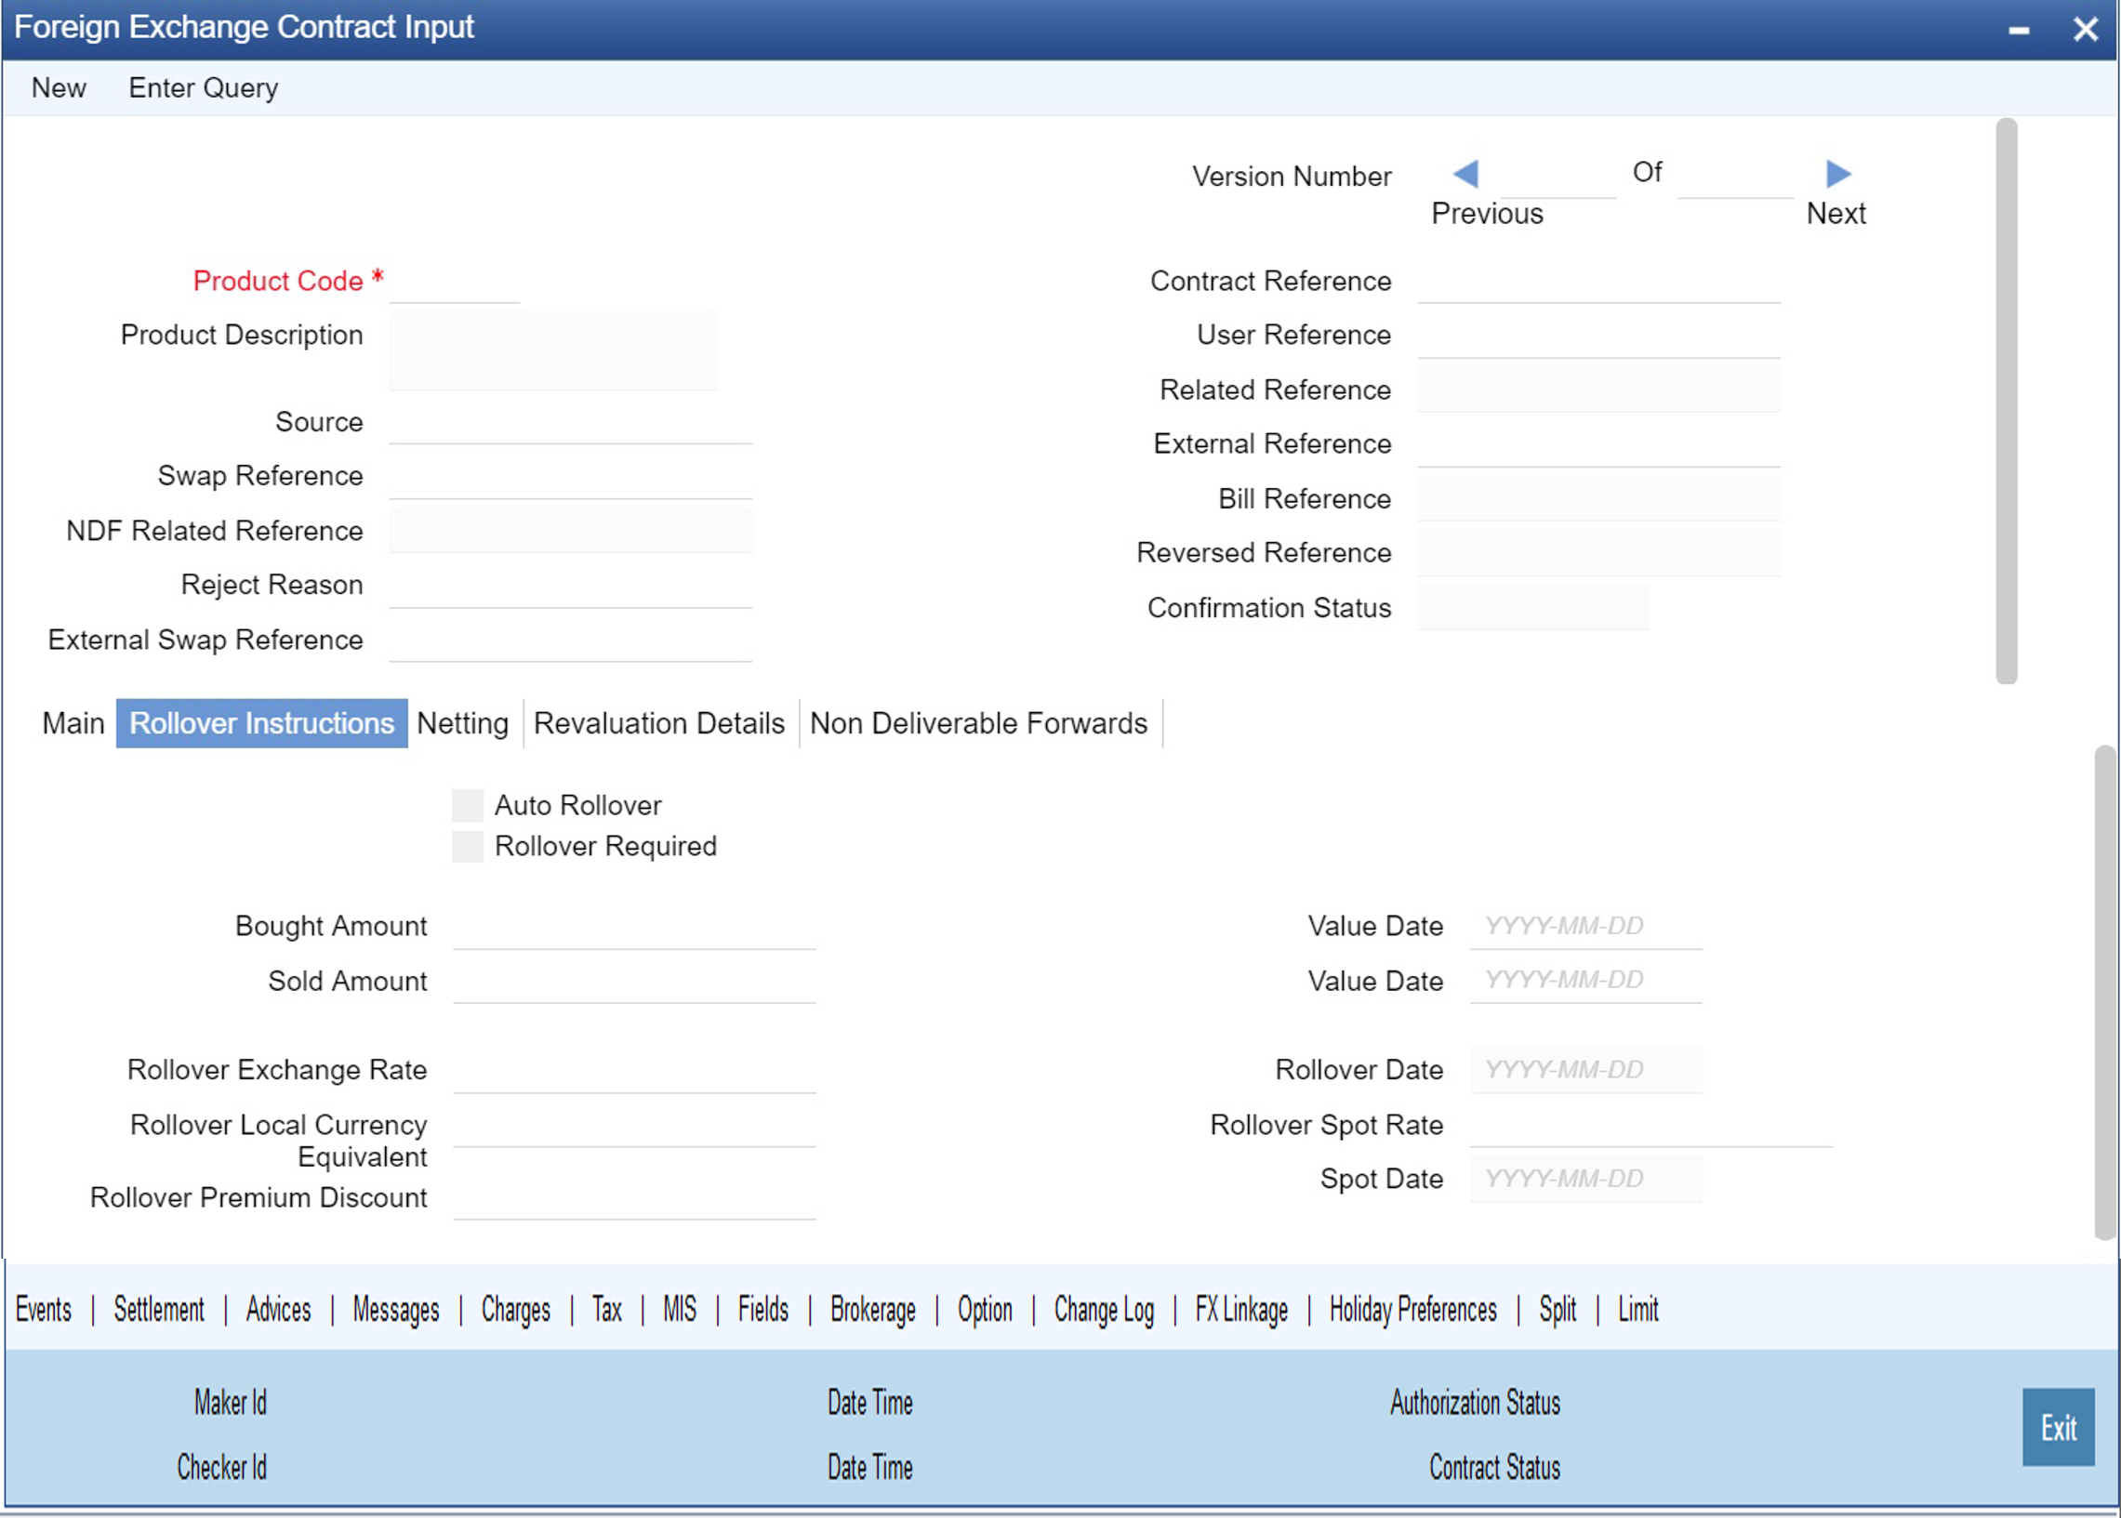Viewport: 2121px width, 1518px height.
Task: Click New in the toolbar
Action: coord(59,88)
